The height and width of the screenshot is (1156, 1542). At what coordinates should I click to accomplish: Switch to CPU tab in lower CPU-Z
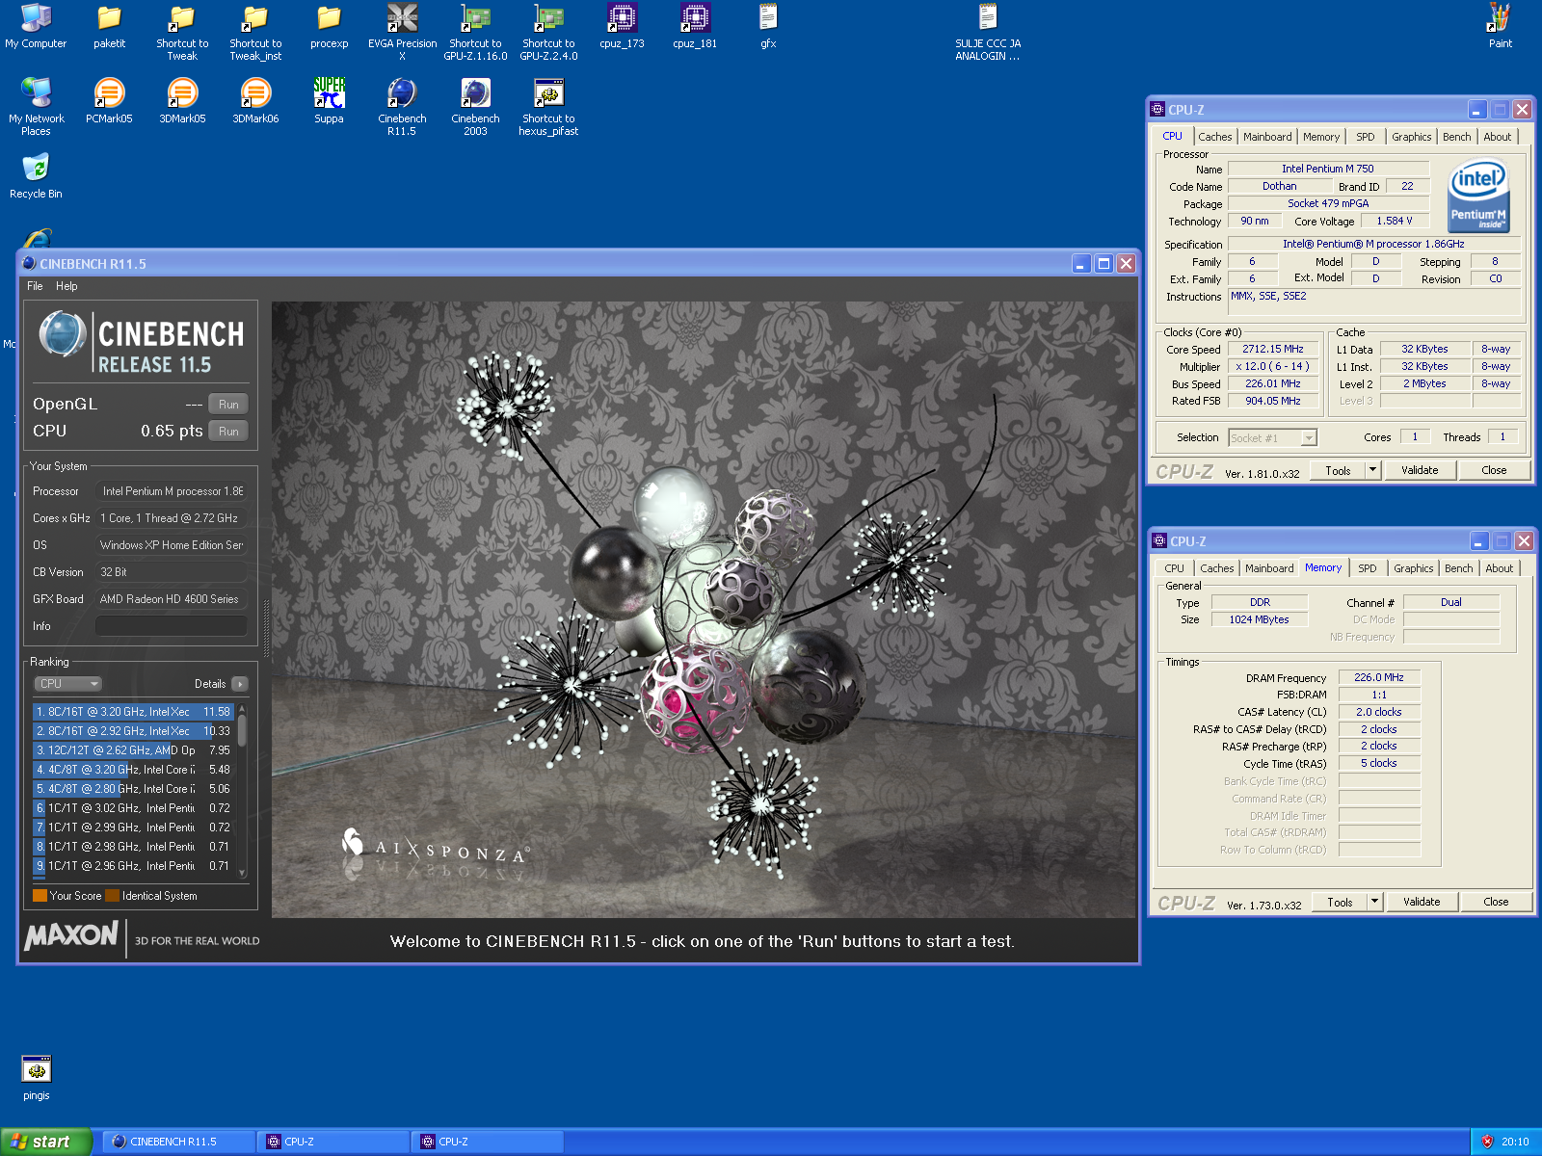[x=1174, y=568]
